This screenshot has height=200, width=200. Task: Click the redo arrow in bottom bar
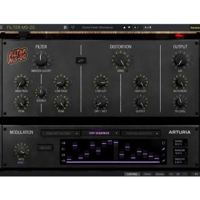(x=184, y=174)
